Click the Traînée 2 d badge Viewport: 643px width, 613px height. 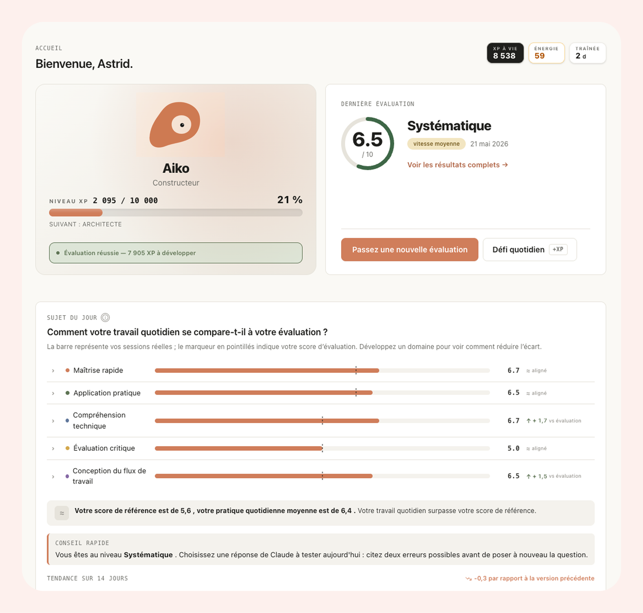587,53
